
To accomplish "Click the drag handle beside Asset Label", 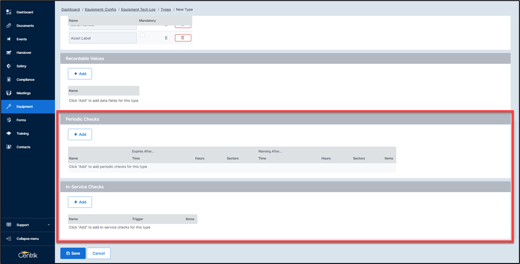I will 166,38.
